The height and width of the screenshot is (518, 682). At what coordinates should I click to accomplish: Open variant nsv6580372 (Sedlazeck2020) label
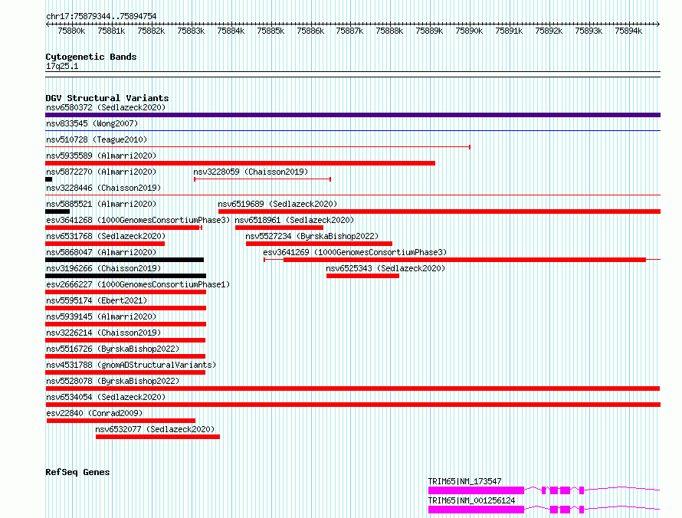click(x=106, y=107)
